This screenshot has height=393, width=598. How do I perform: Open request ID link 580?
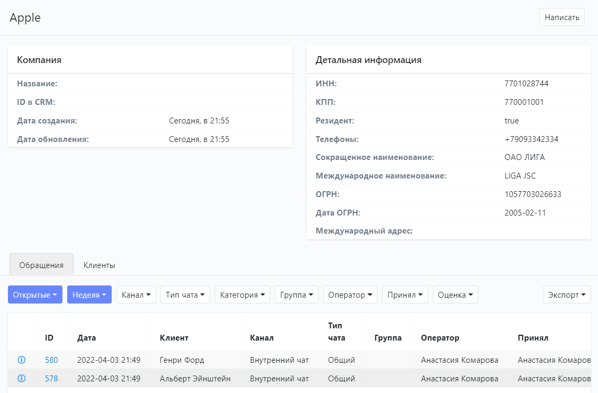(51, 360)
